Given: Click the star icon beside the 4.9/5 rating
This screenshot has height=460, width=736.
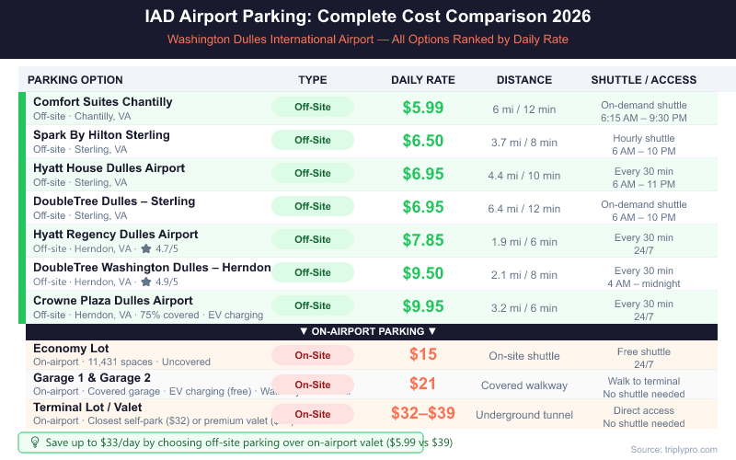Looking at the screenshot, I should point(145,282).
